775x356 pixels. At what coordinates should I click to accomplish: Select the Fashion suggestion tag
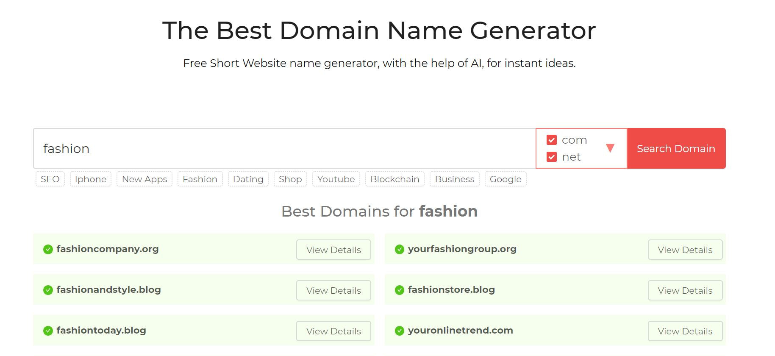(x=200, y=179)
